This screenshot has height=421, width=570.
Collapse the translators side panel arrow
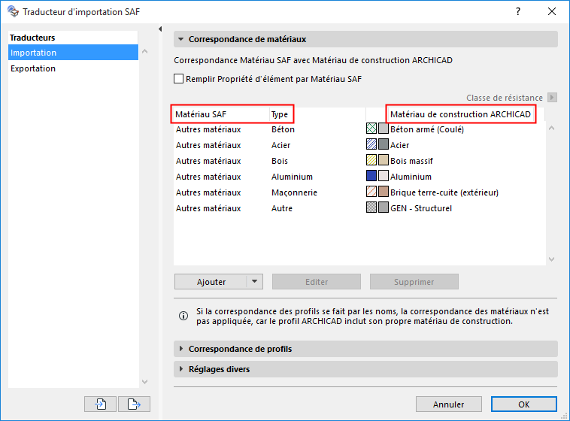[160, 29]
